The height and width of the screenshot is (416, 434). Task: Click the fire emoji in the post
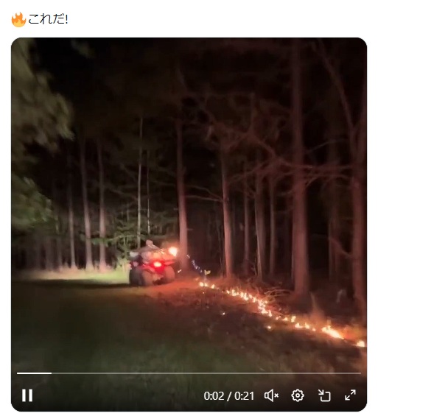[18, 20]
